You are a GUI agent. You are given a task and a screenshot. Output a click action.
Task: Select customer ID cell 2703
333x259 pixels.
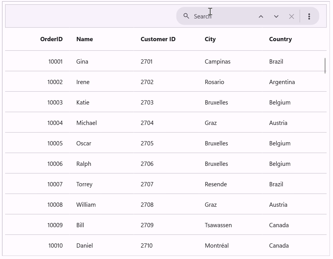pyautogui.click(x=147, y=103)
